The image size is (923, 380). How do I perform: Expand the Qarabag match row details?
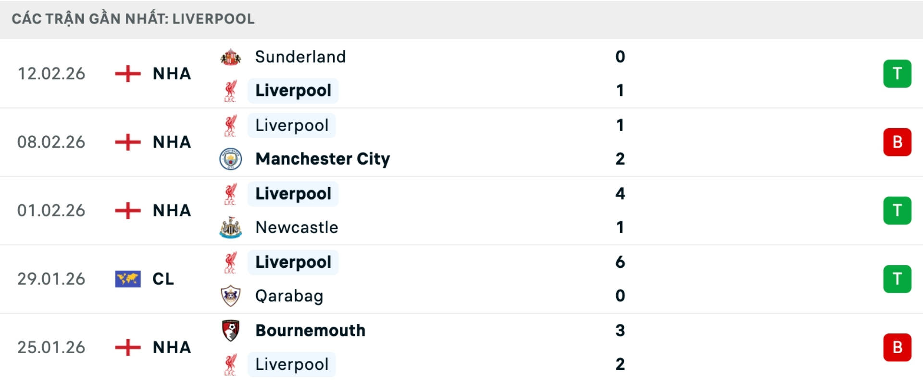(461, 279)
